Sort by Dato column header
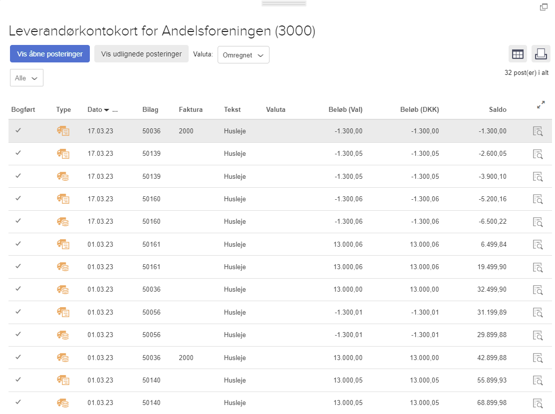The height and width of the screenshot is (414, 555). click(95, 110)
